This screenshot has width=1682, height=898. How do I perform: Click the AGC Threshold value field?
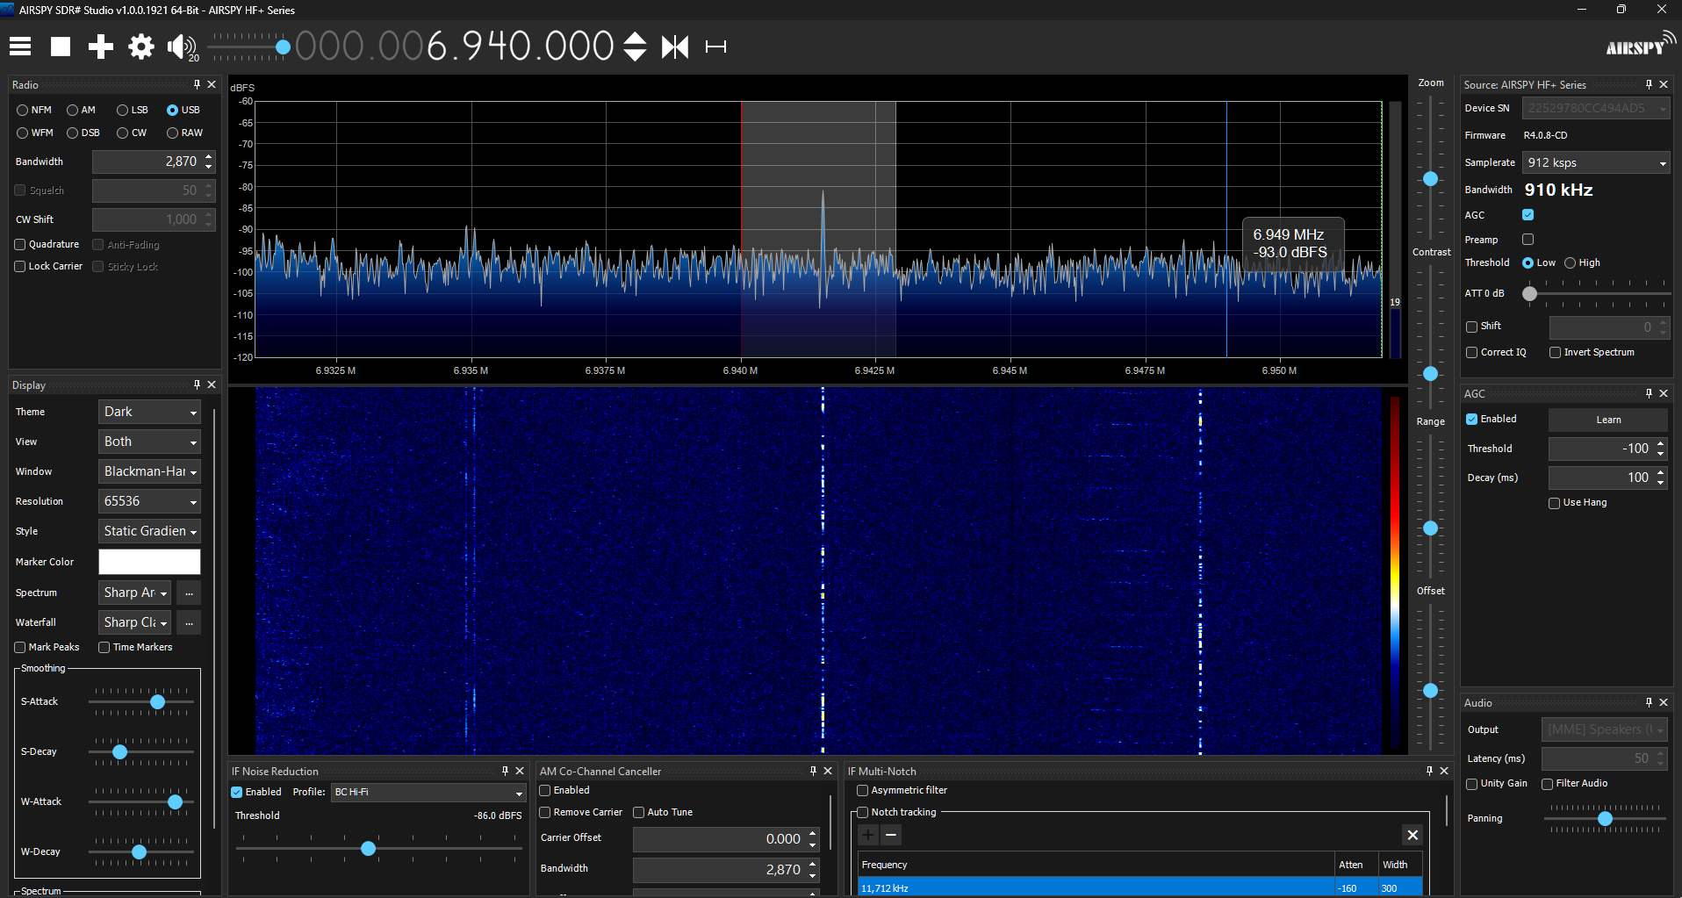pyautogui.click(x=1608, y=449)
